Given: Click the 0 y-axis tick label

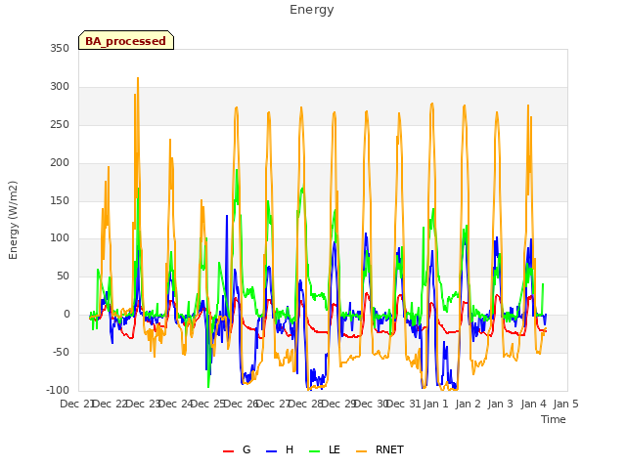Looking at the screenshot, I should [x=67, y=315].
